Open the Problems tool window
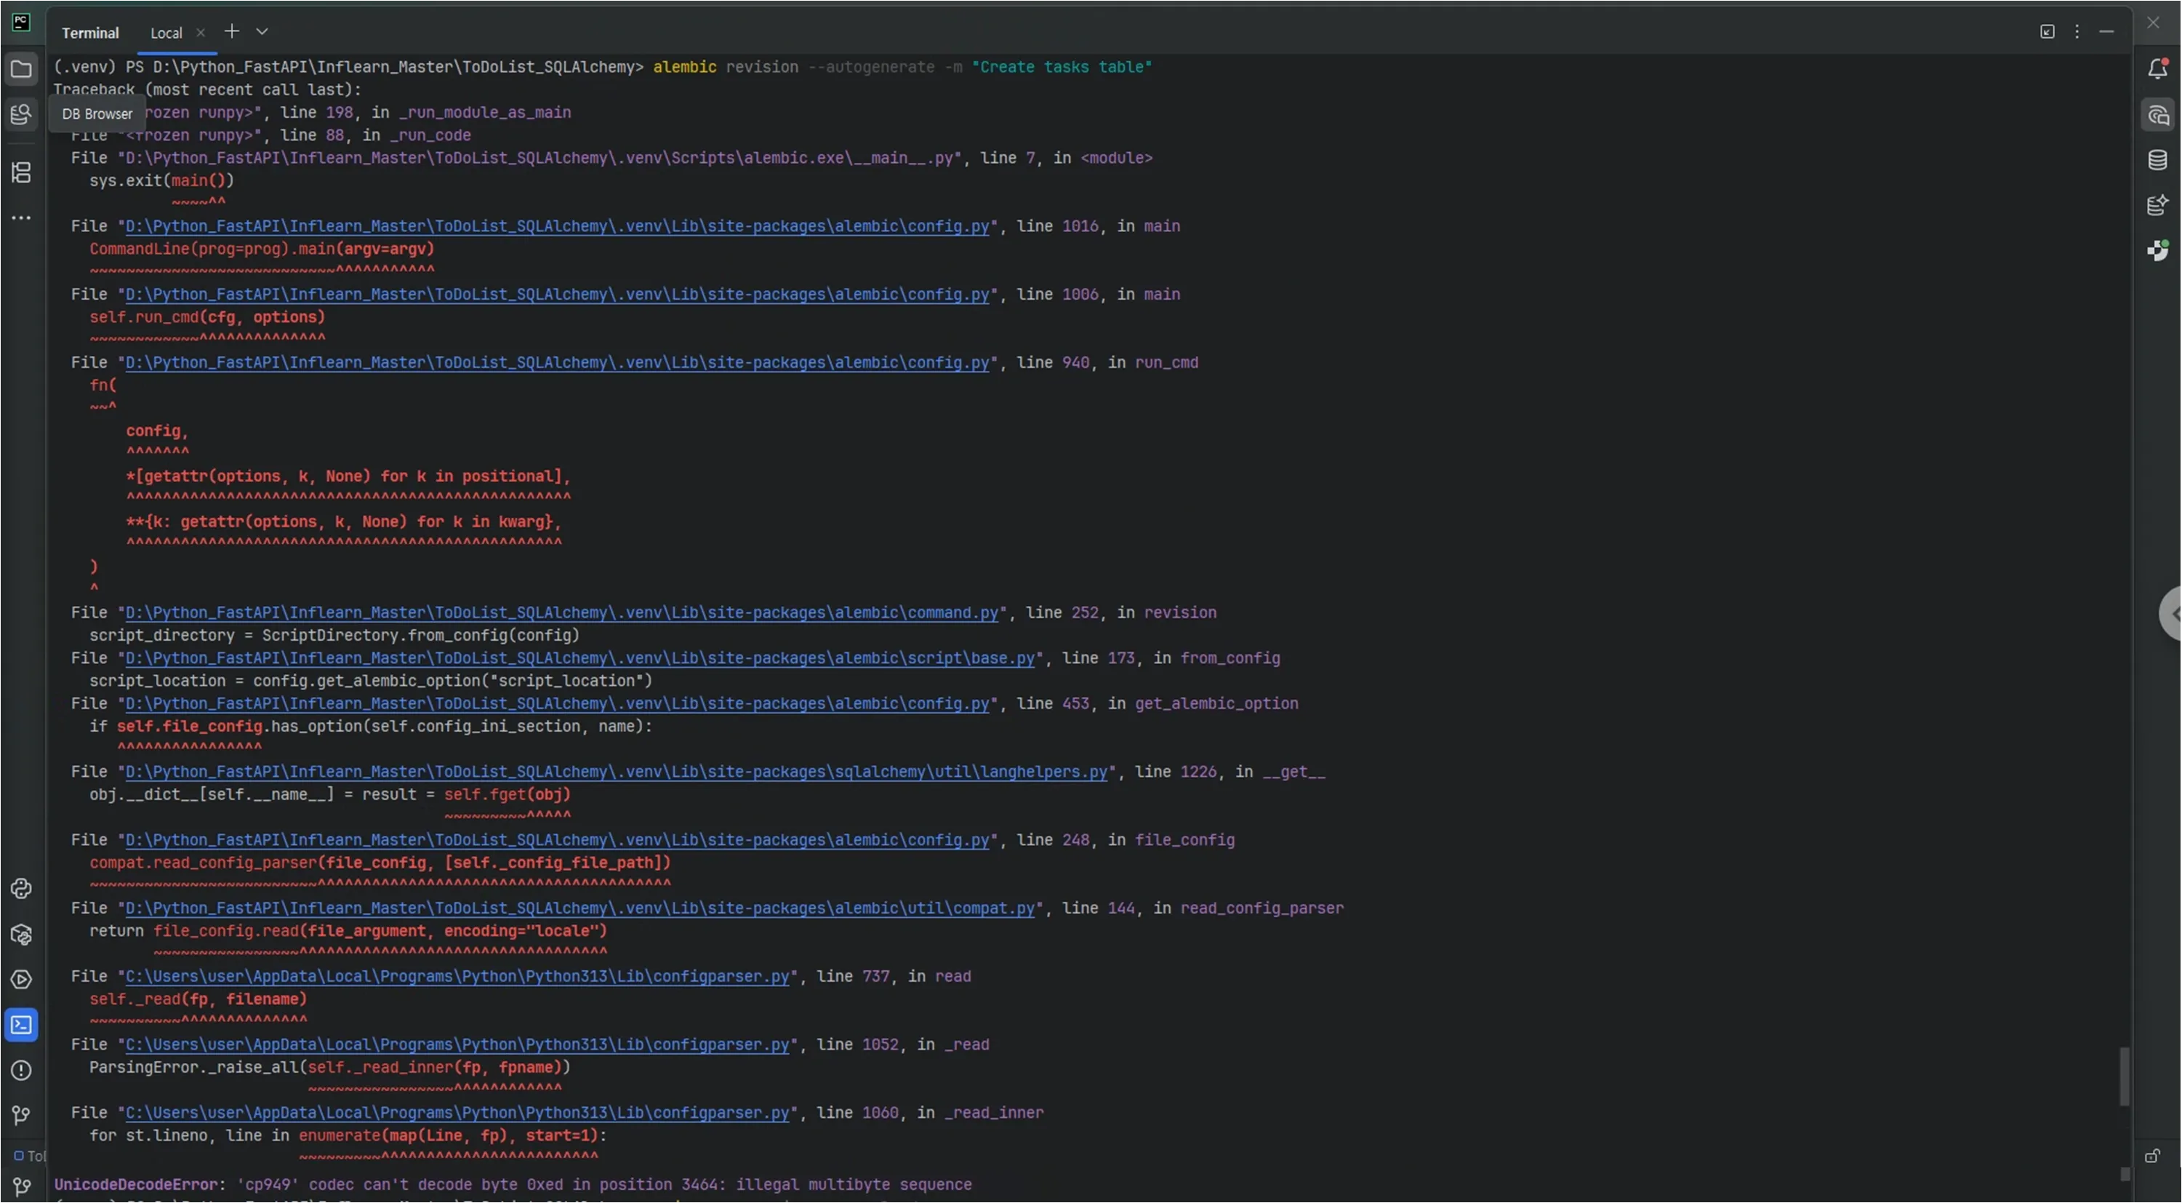The image size is (2182, 1203). click(x=21, y=1071)
